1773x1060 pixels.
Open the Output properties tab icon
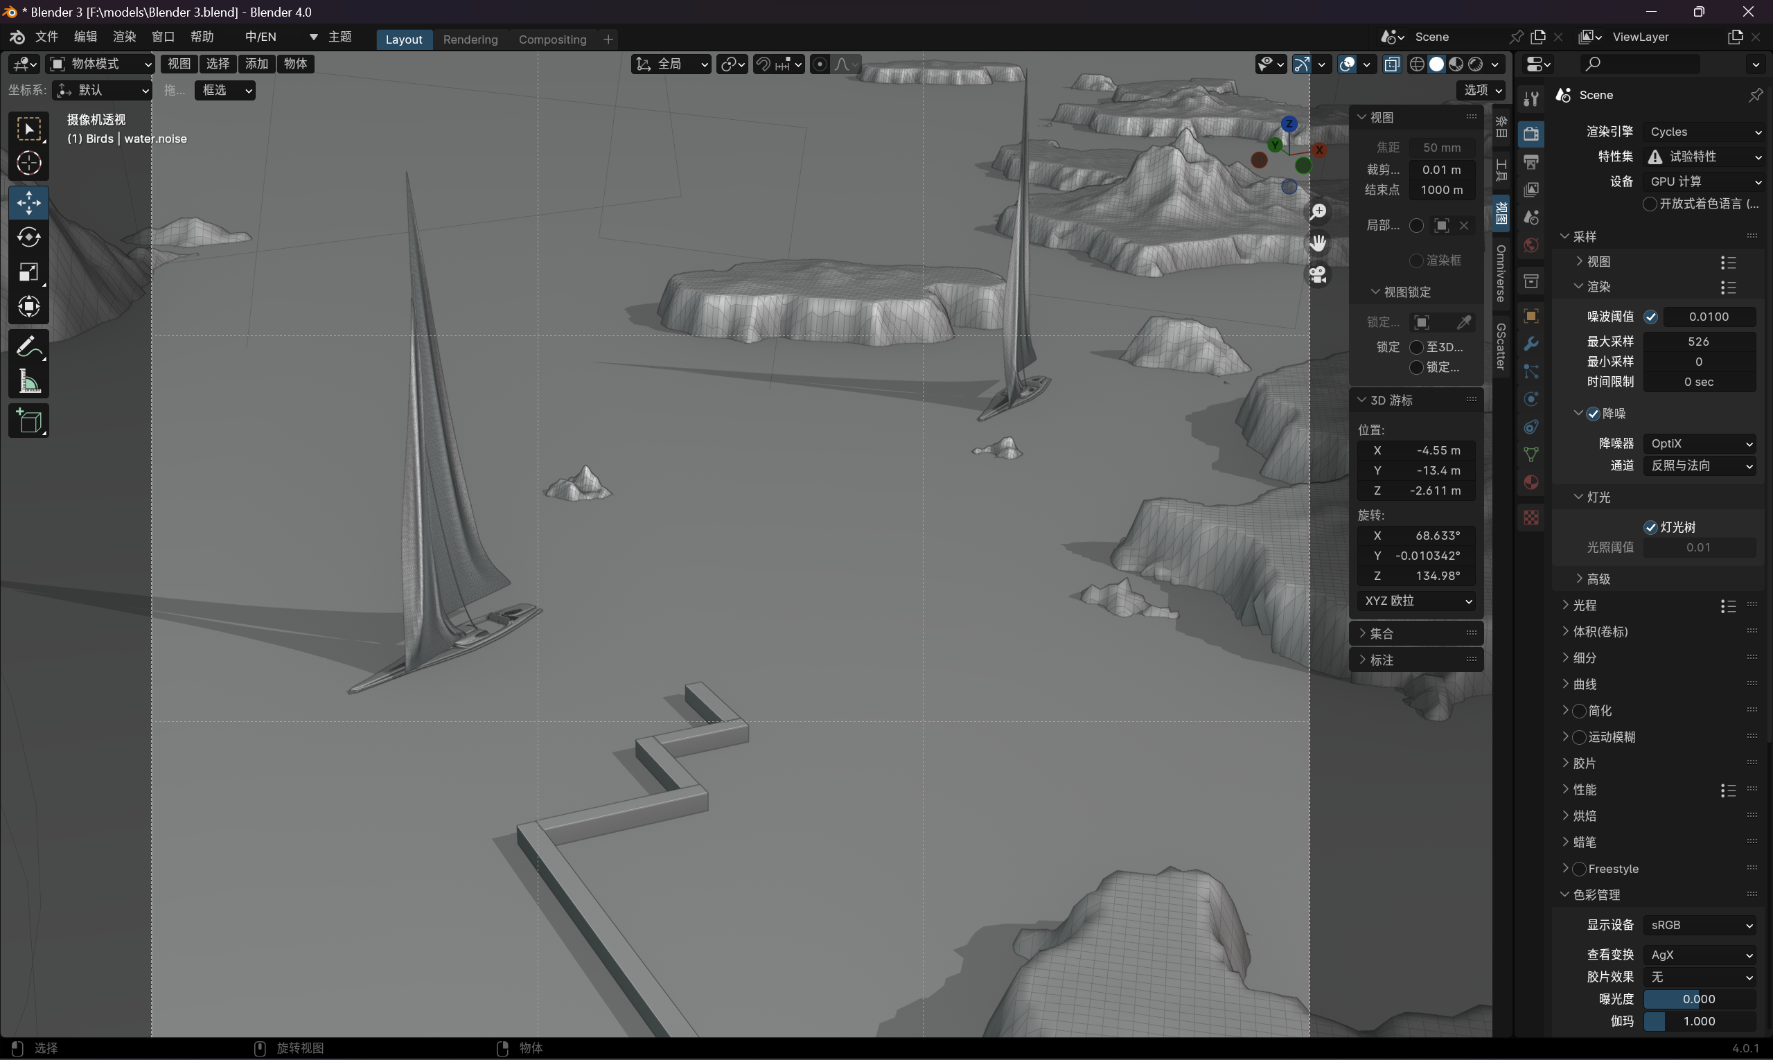pos(1531,161)
